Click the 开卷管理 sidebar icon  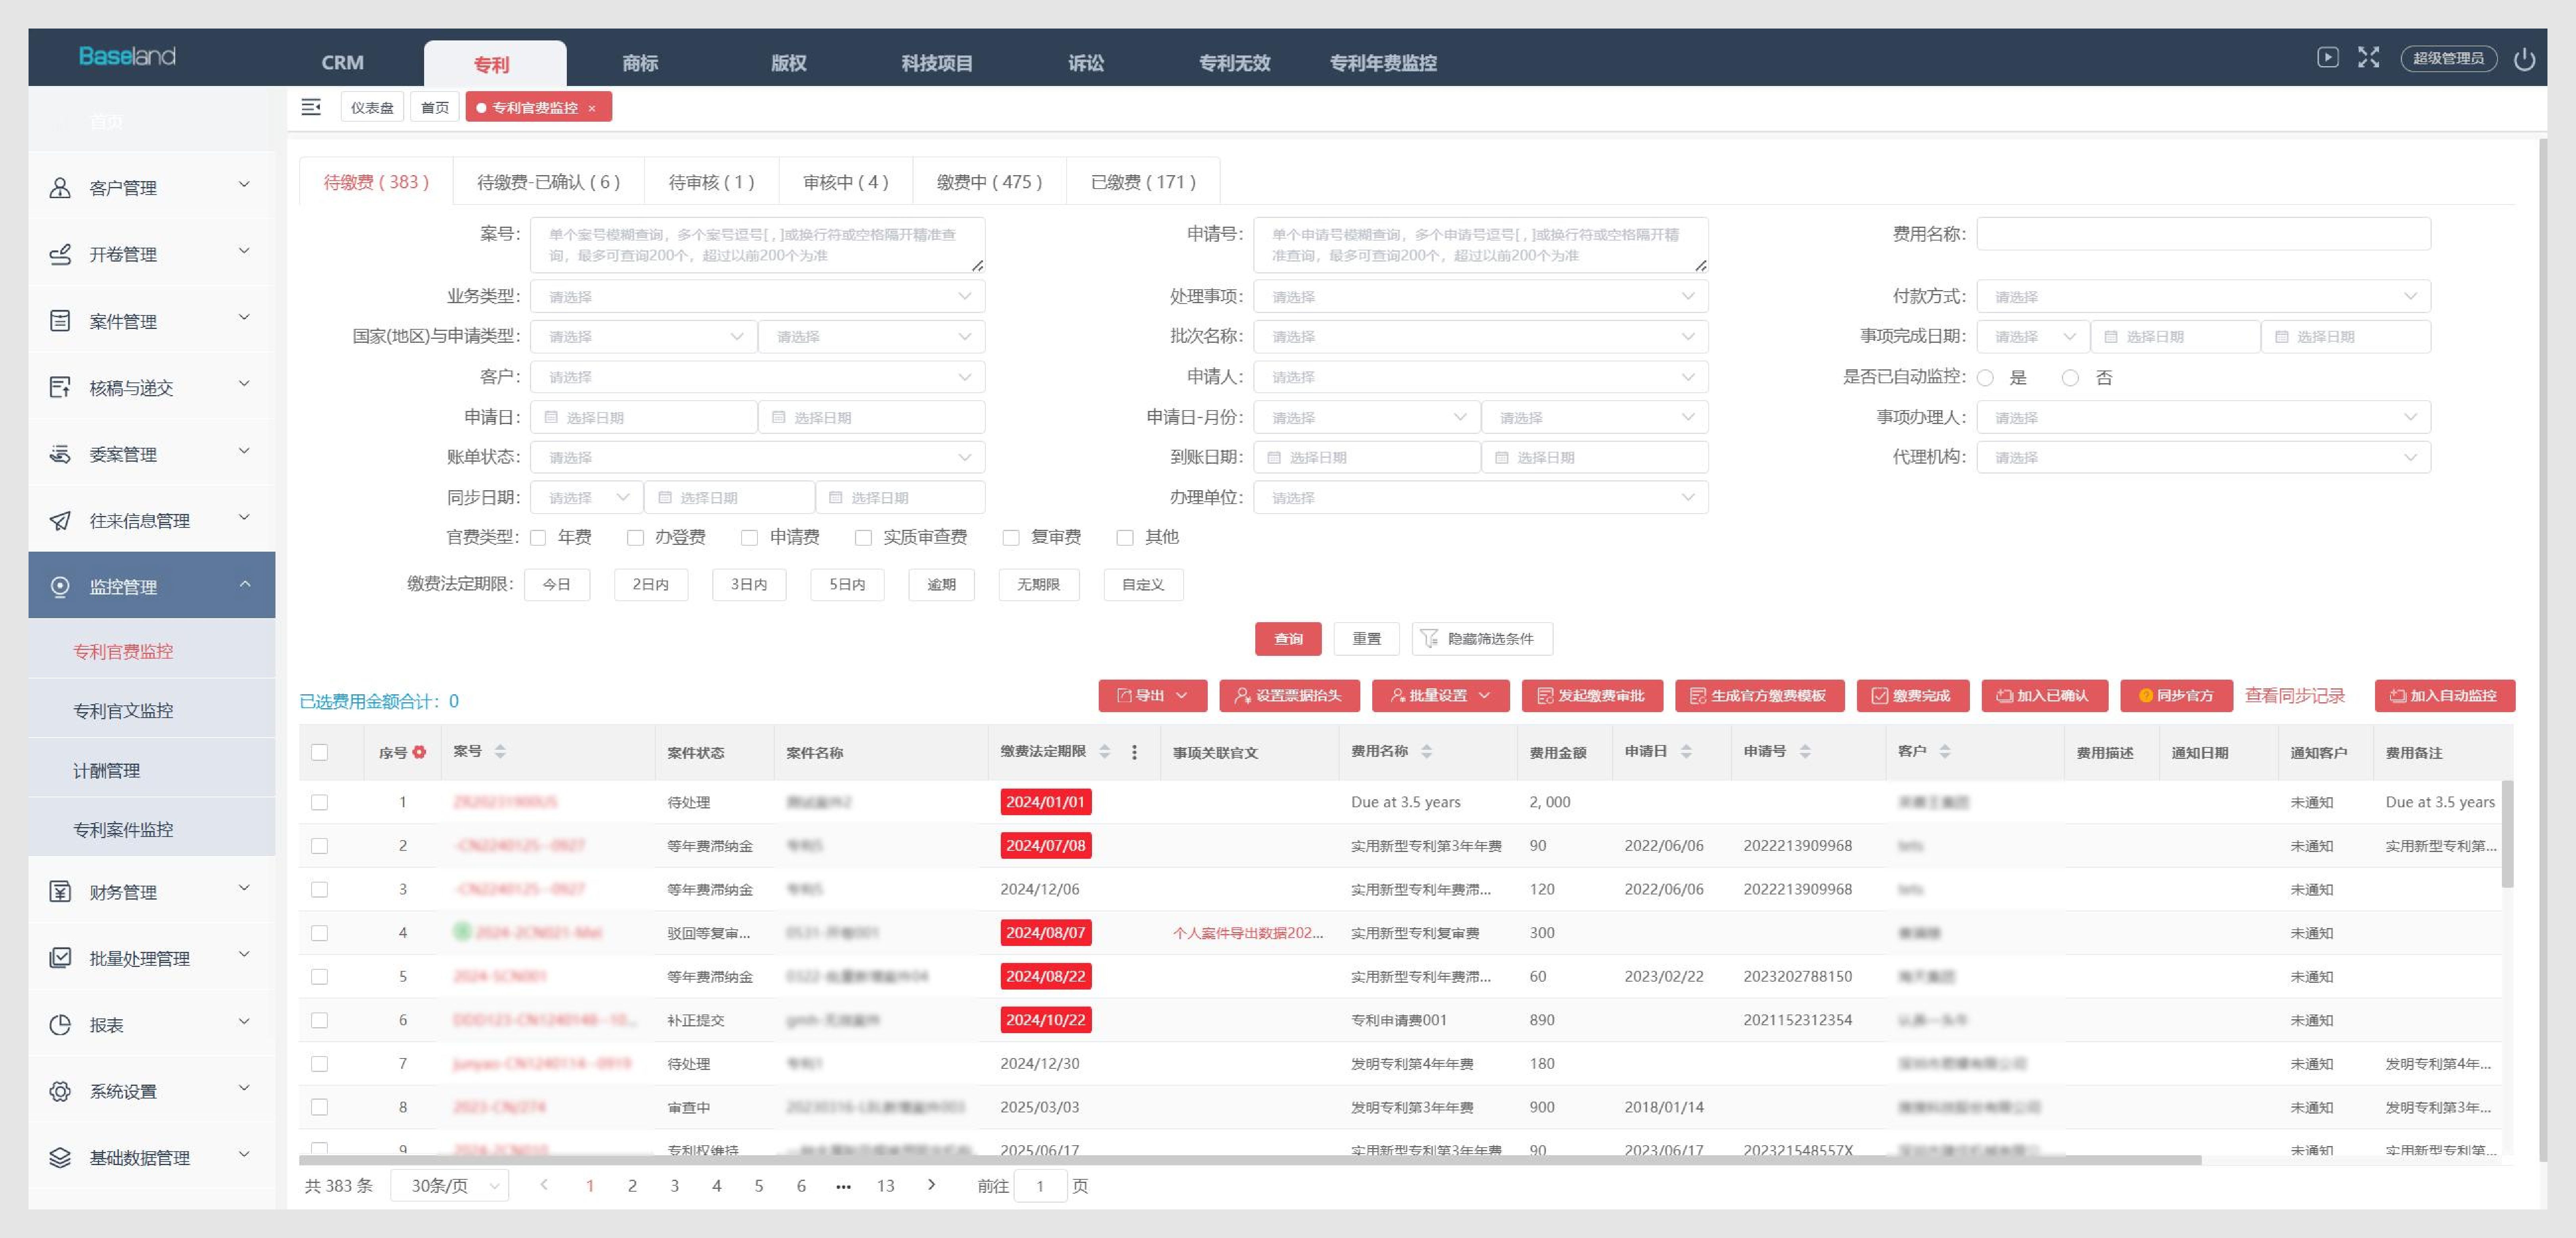click(x=60, y=254)
